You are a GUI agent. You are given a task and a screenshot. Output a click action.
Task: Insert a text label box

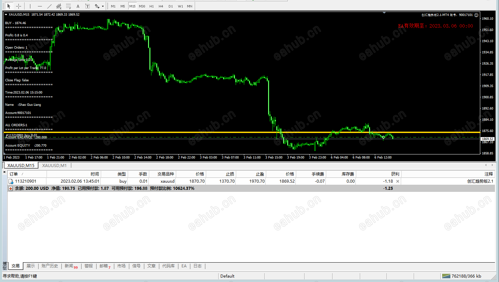[x=88, y=6]
